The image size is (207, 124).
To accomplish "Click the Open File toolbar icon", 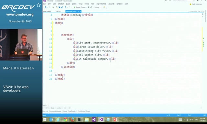I will 57,7.
